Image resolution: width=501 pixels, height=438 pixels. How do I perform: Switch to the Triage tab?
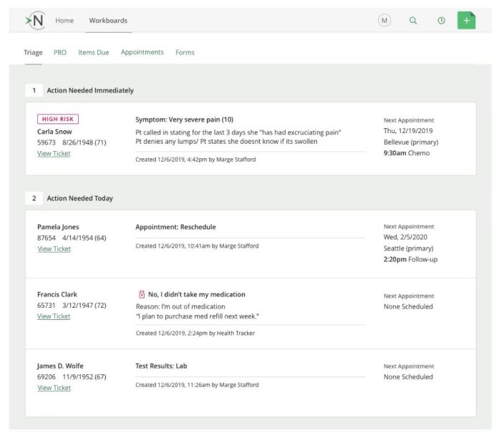pyautogui.click(x=33, y=52)
